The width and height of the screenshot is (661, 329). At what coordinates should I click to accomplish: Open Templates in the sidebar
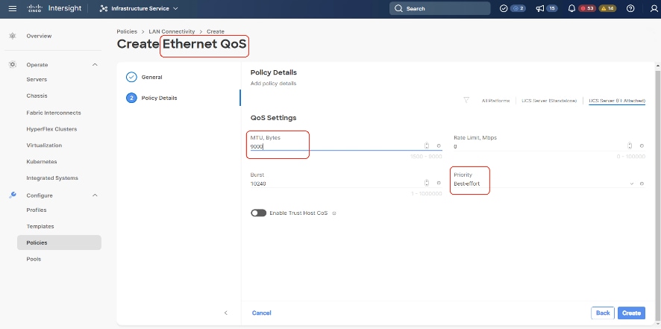(x=40, y=227)
